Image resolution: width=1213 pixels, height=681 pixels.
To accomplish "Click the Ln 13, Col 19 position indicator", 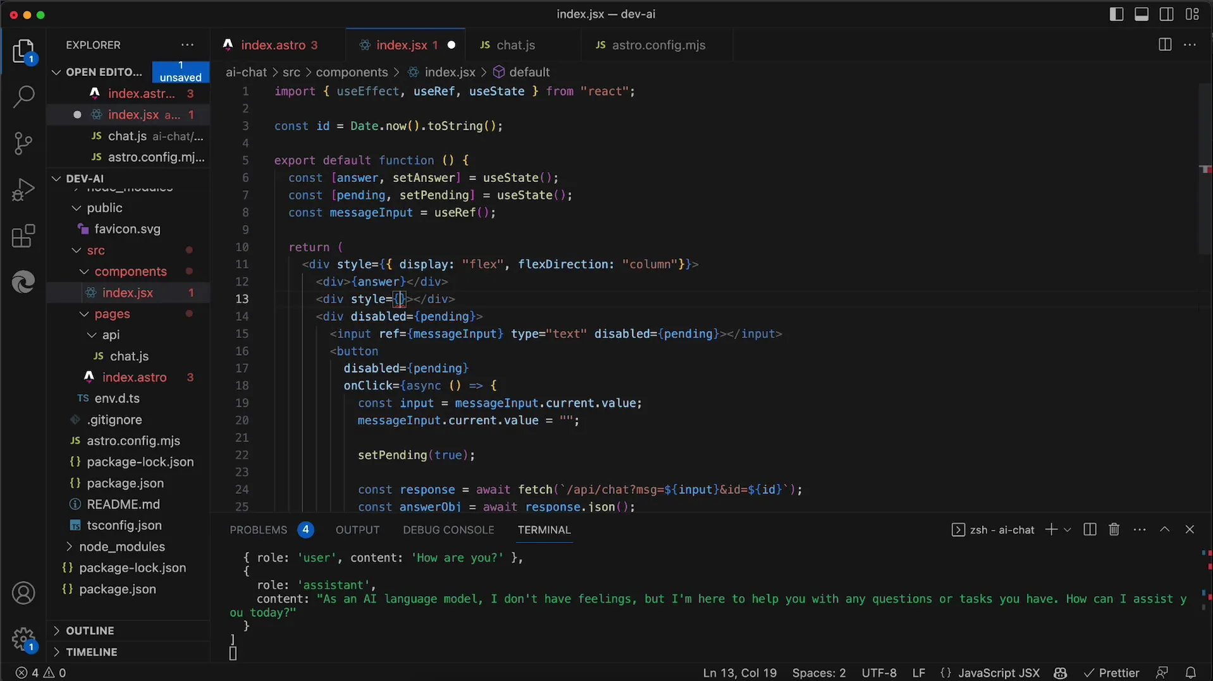I will coord(739,673).
